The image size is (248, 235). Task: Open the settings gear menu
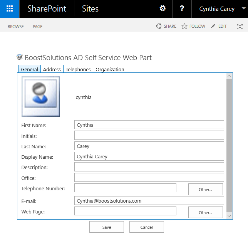tap(163, 8)
